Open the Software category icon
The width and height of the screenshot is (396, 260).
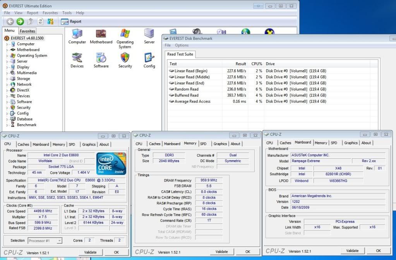coord(101,60)
